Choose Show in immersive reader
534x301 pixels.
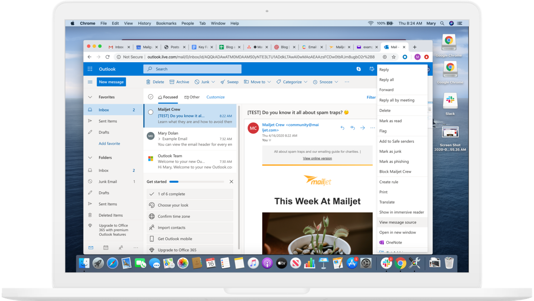[402, 212]
